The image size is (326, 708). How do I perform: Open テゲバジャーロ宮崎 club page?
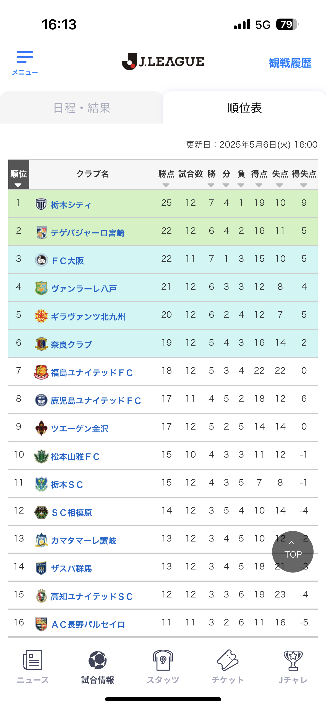tap(88, 233)
